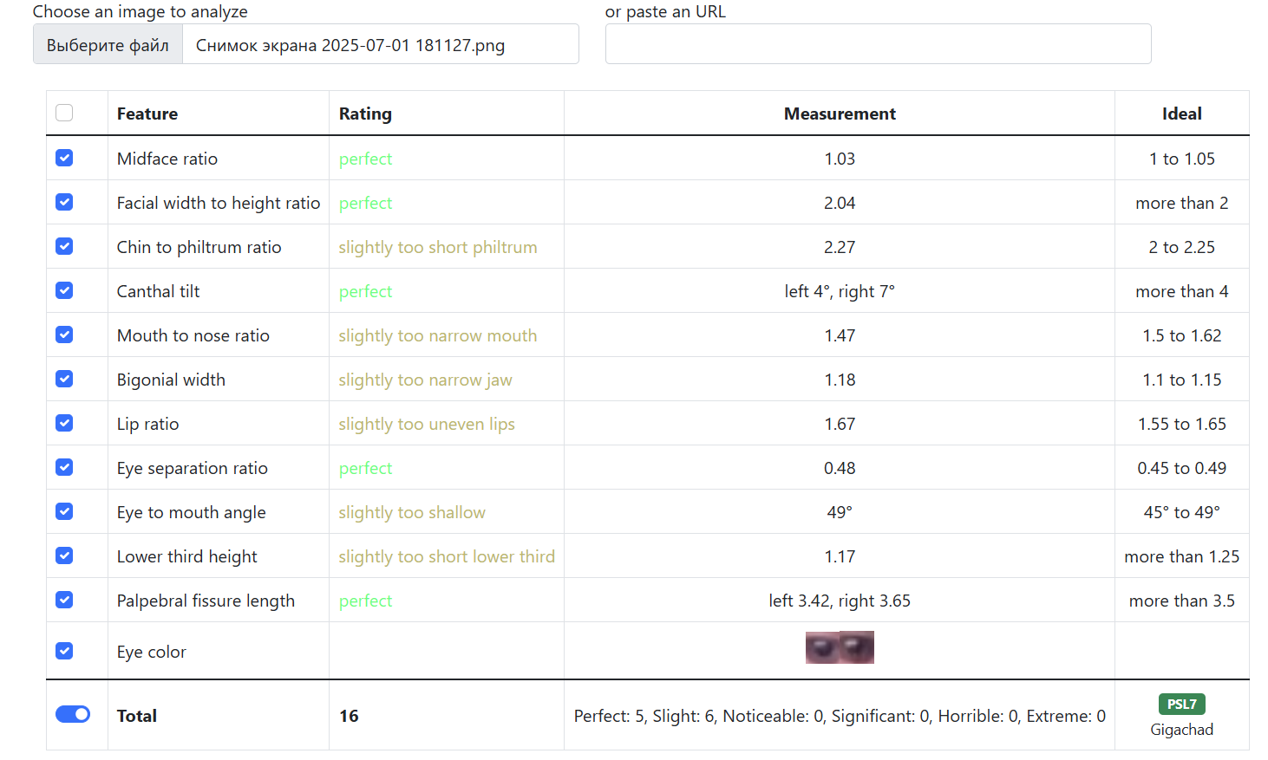Uncheck the Chin to philtrum ratio checkbox
Image resolution: width=1268 pixels, height=760 pixels.
(x=64, y=246)
